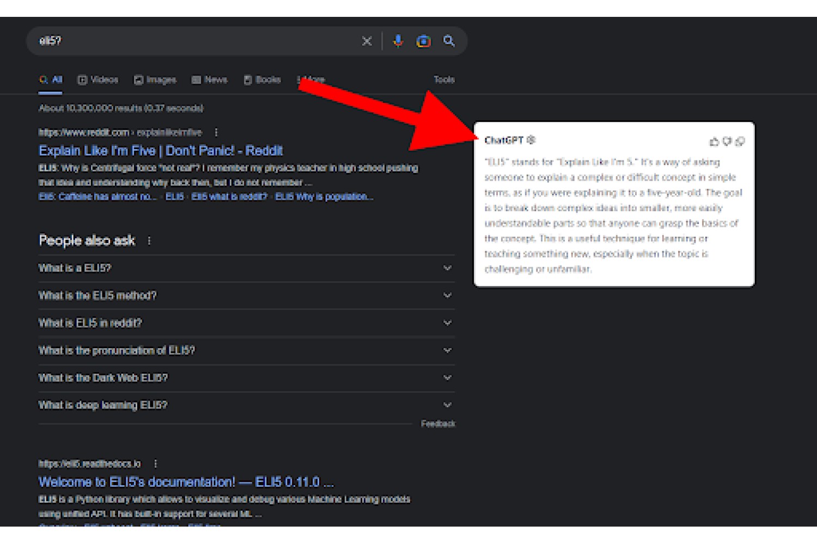Open the 'ELI5: Caffeine has almost no...' sitelink
The image size is (817, 544).
pyautogui.click(x=97, y=196)
